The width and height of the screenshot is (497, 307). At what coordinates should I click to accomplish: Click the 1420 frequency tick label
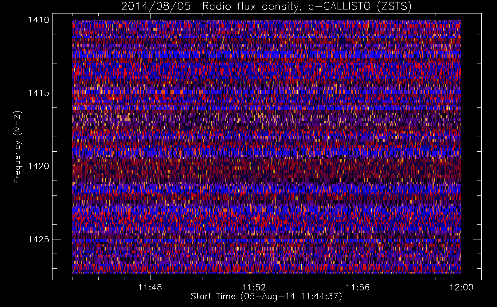pos(38,166)
